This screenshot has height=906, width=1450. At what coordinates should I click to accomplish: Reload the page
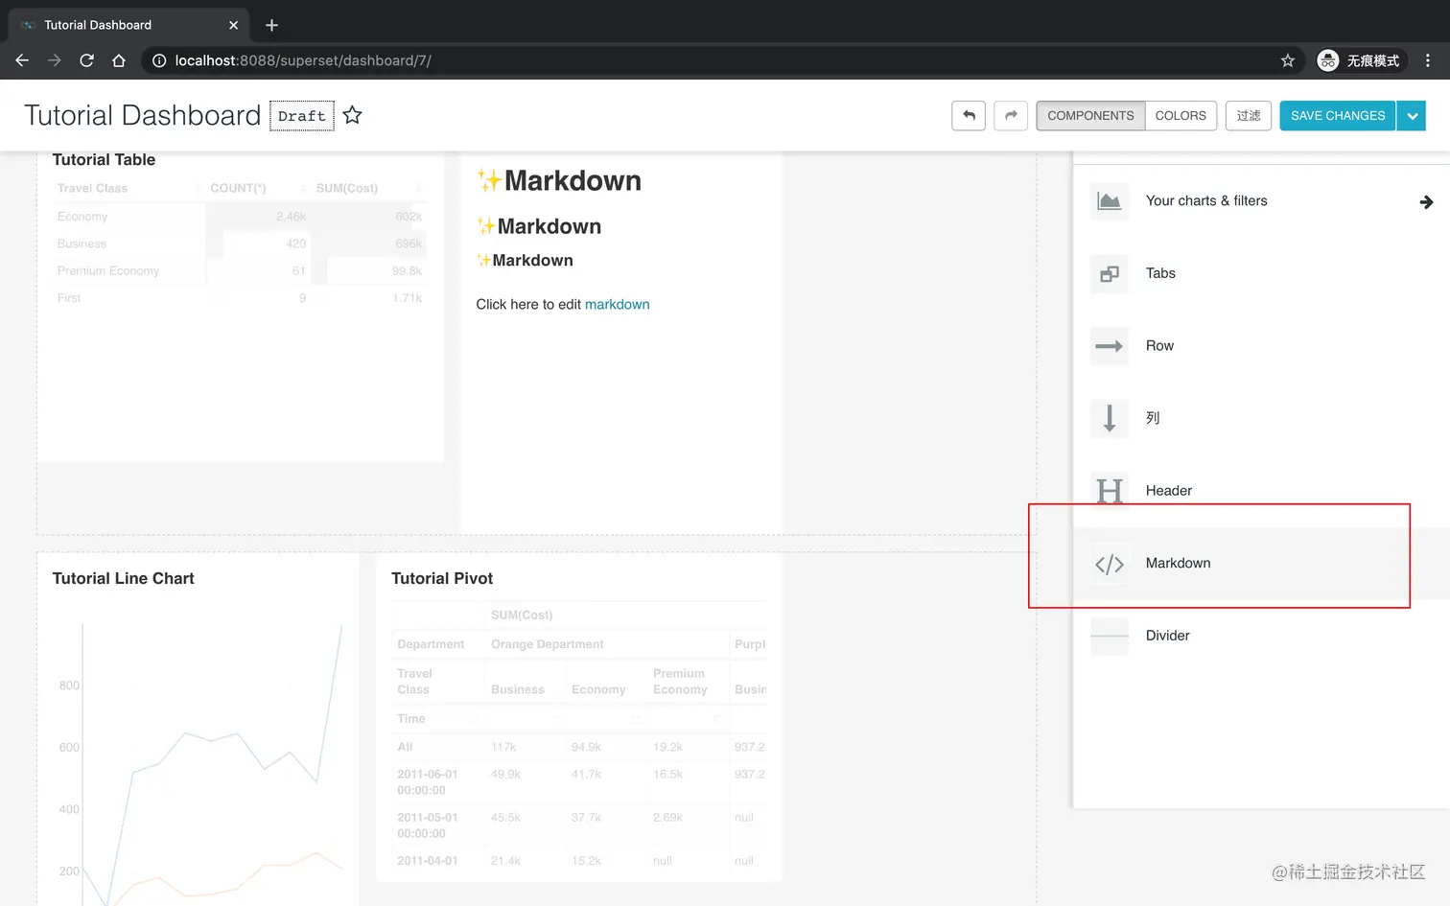(x=86, y=60)
